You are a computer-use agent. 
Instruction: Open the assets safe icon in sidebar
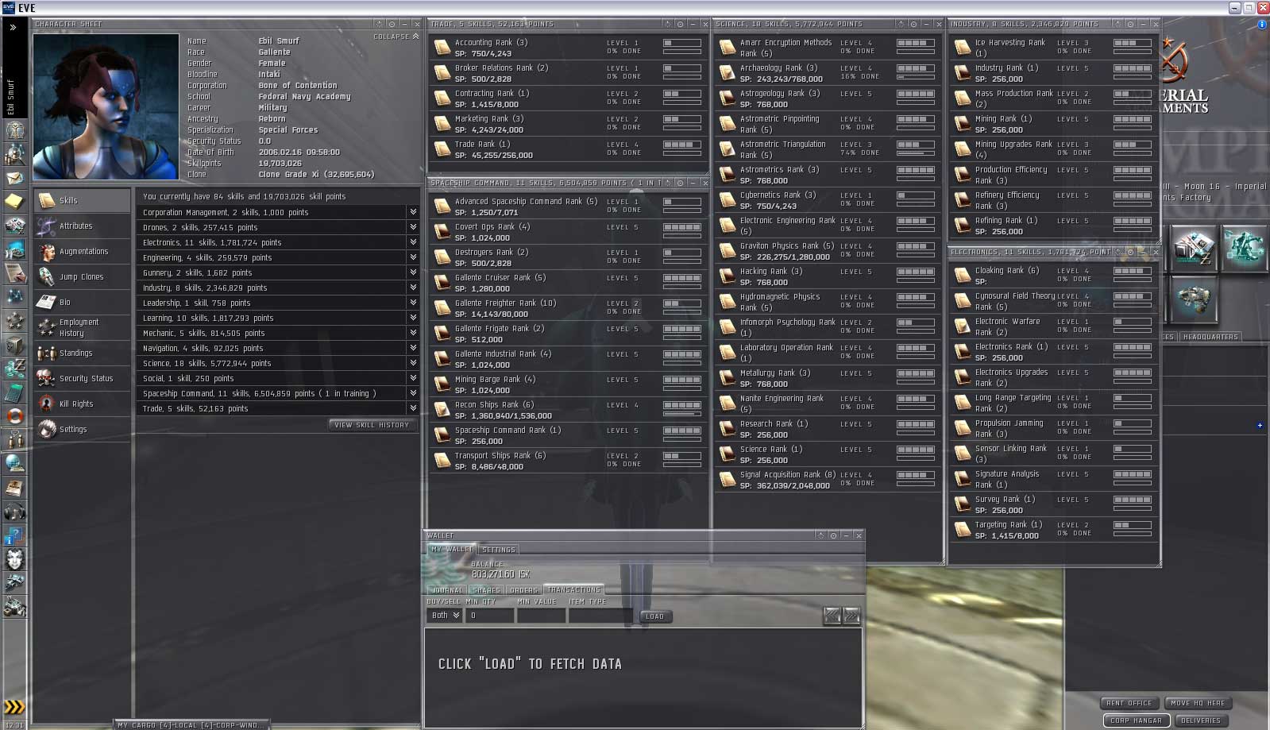(15, 345)
